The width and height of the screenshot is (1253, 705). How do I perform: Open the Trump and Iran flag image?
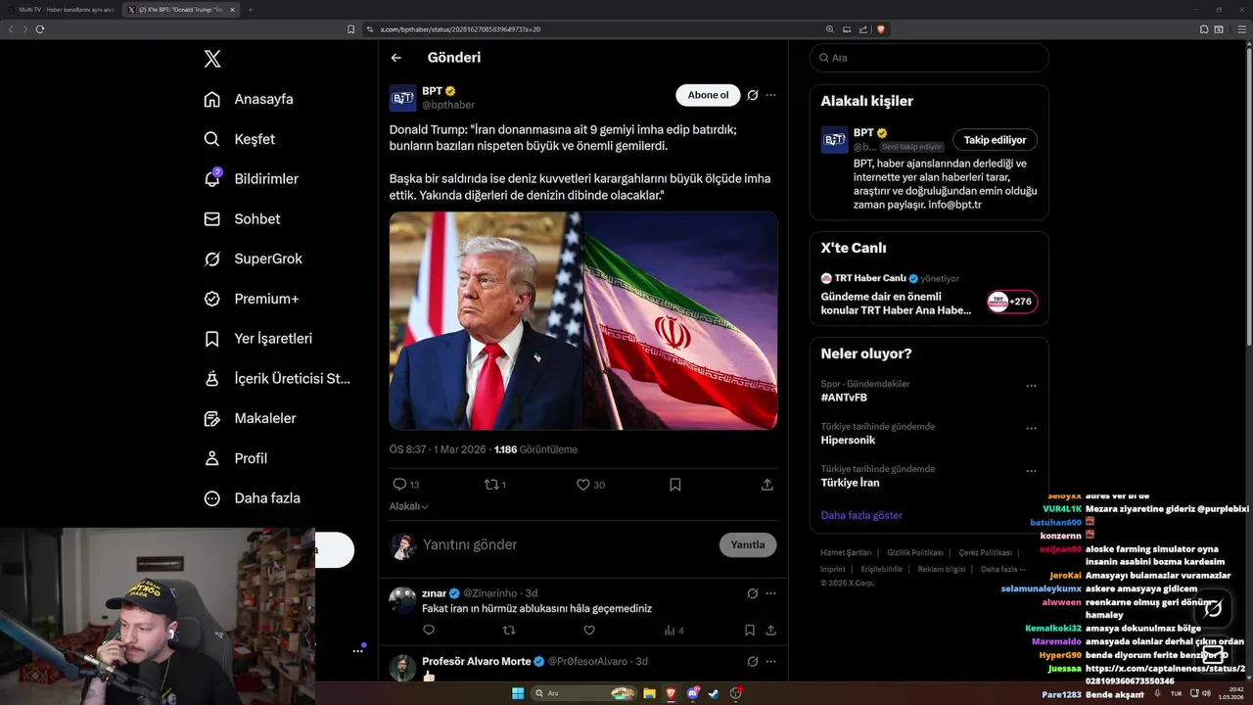pos(583,321)
